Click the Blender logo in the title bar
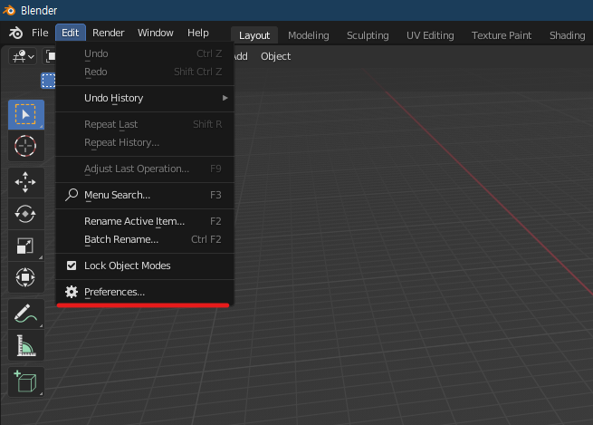Image resolution: width=593 pixels, height=425 pixels. (9, 10)
